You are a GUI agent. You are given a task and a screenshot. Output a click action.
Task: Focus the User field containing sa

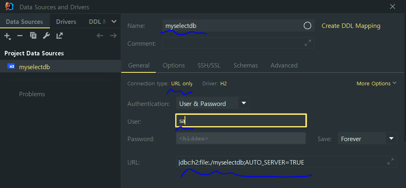click(x=241, y=120)
